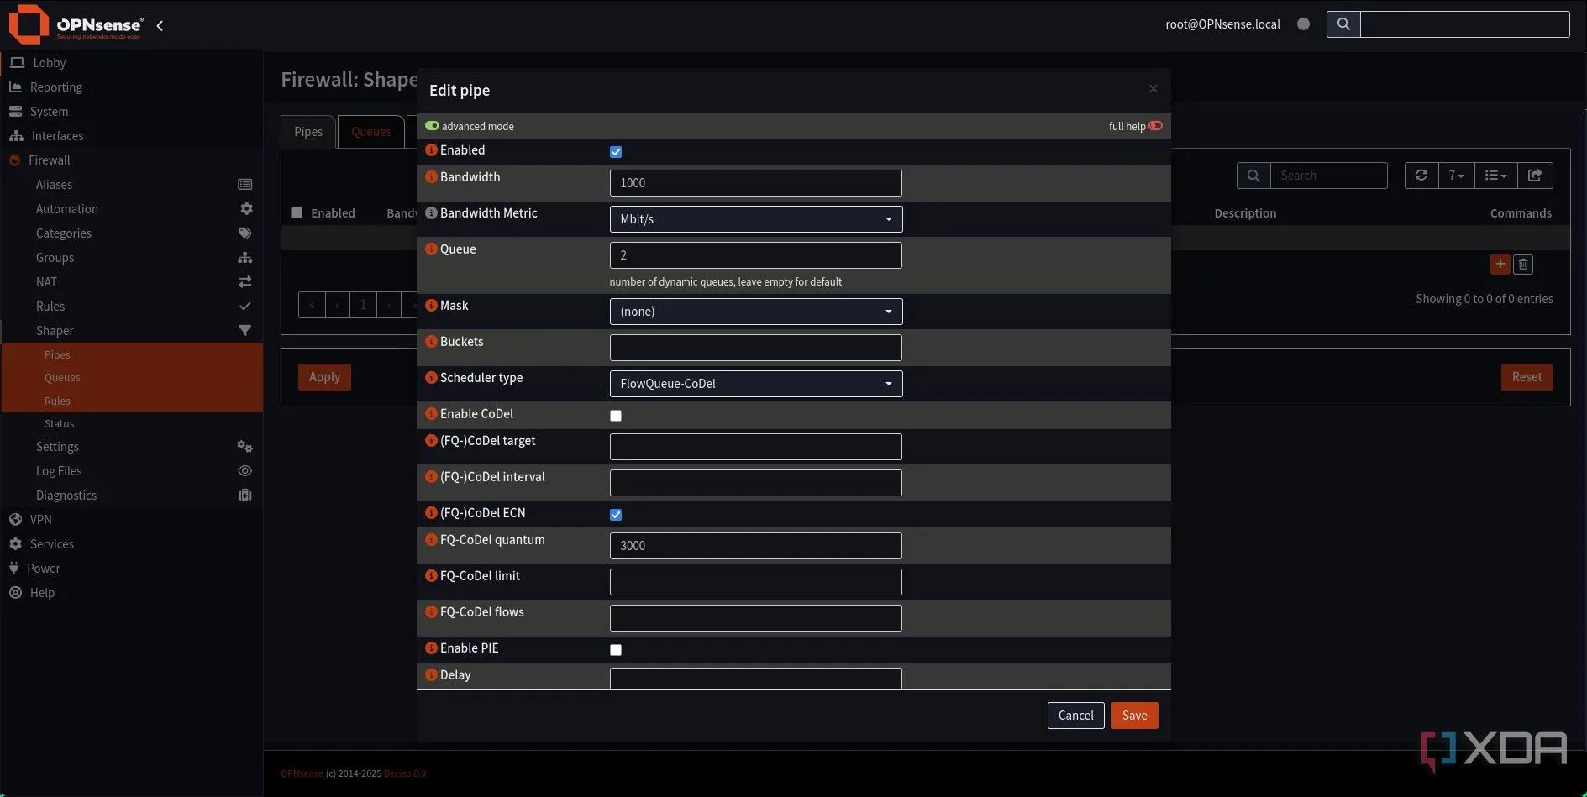Close the Edit pipe dialog with X
This screenshot has height=797, width=1587.
click(x=1153, y=89)
